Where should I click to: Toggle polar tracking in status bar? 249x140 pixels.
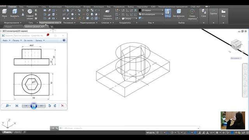click(x=172, y=133)
